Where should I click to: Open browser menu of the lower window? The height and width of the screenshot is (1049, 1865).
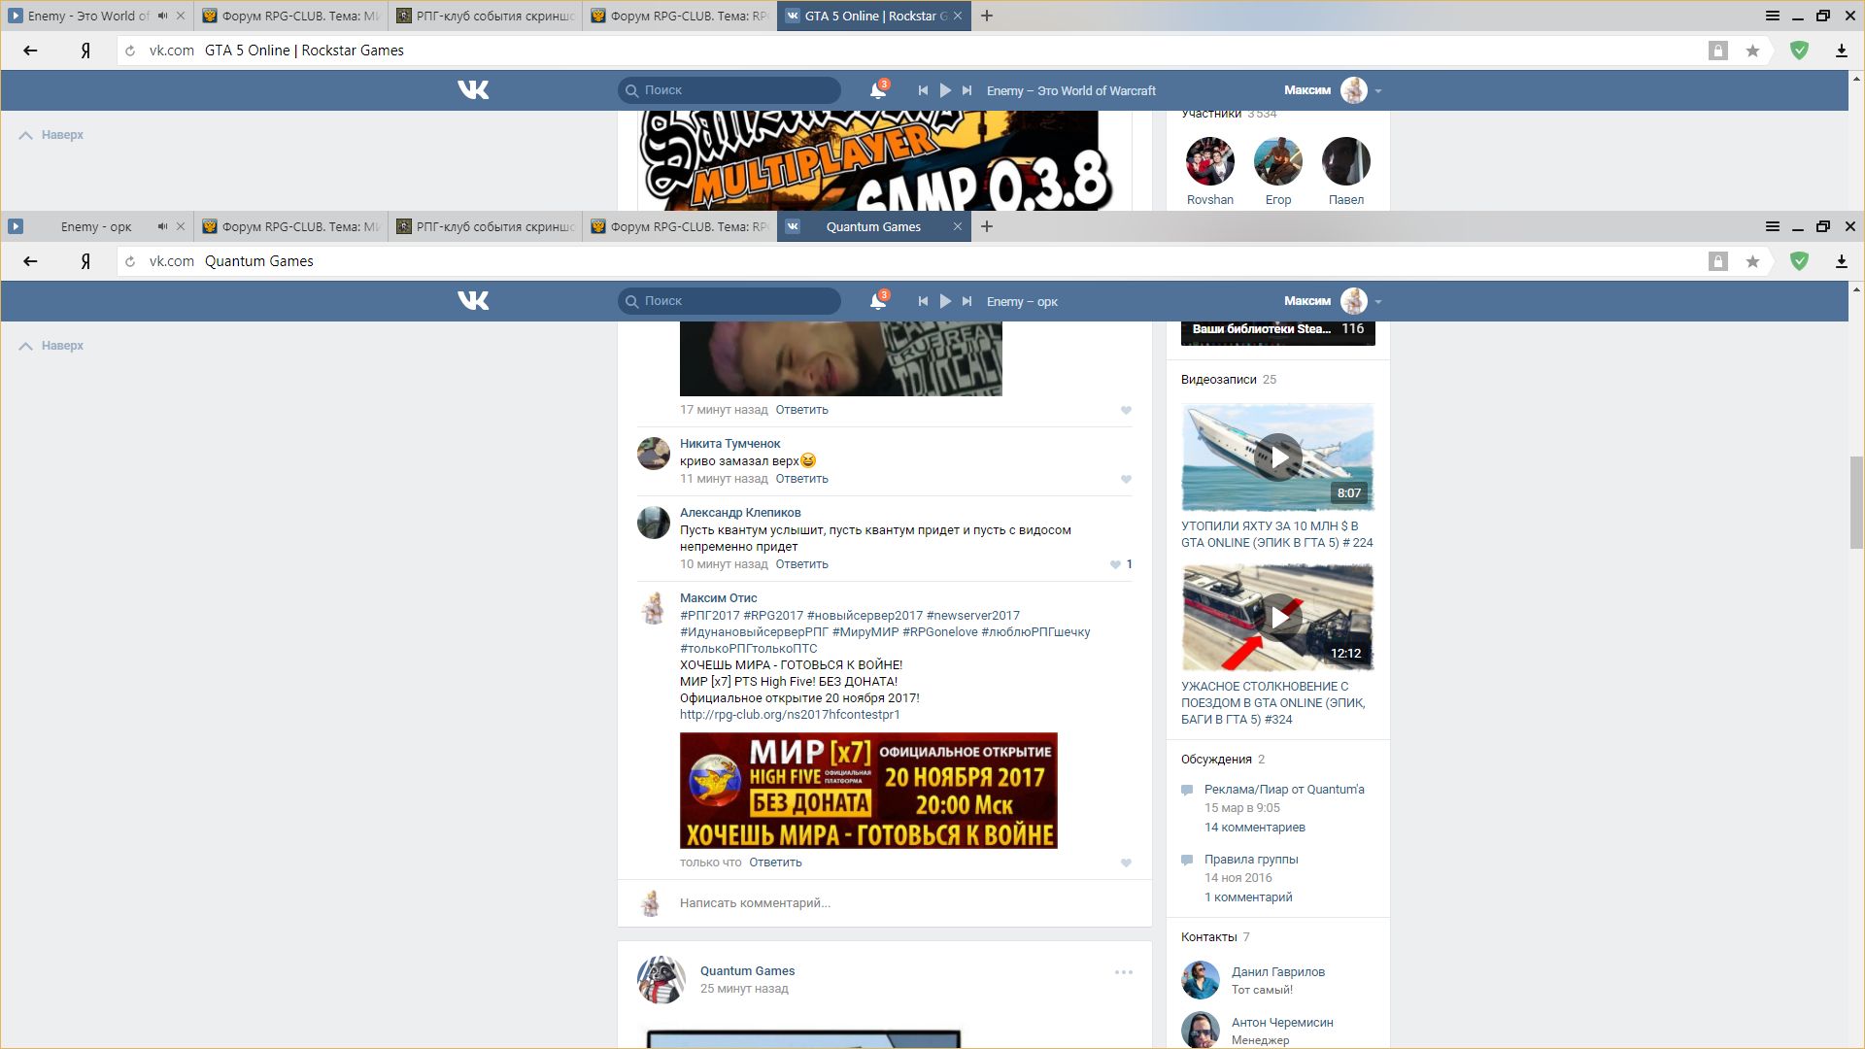(1772, 226)
